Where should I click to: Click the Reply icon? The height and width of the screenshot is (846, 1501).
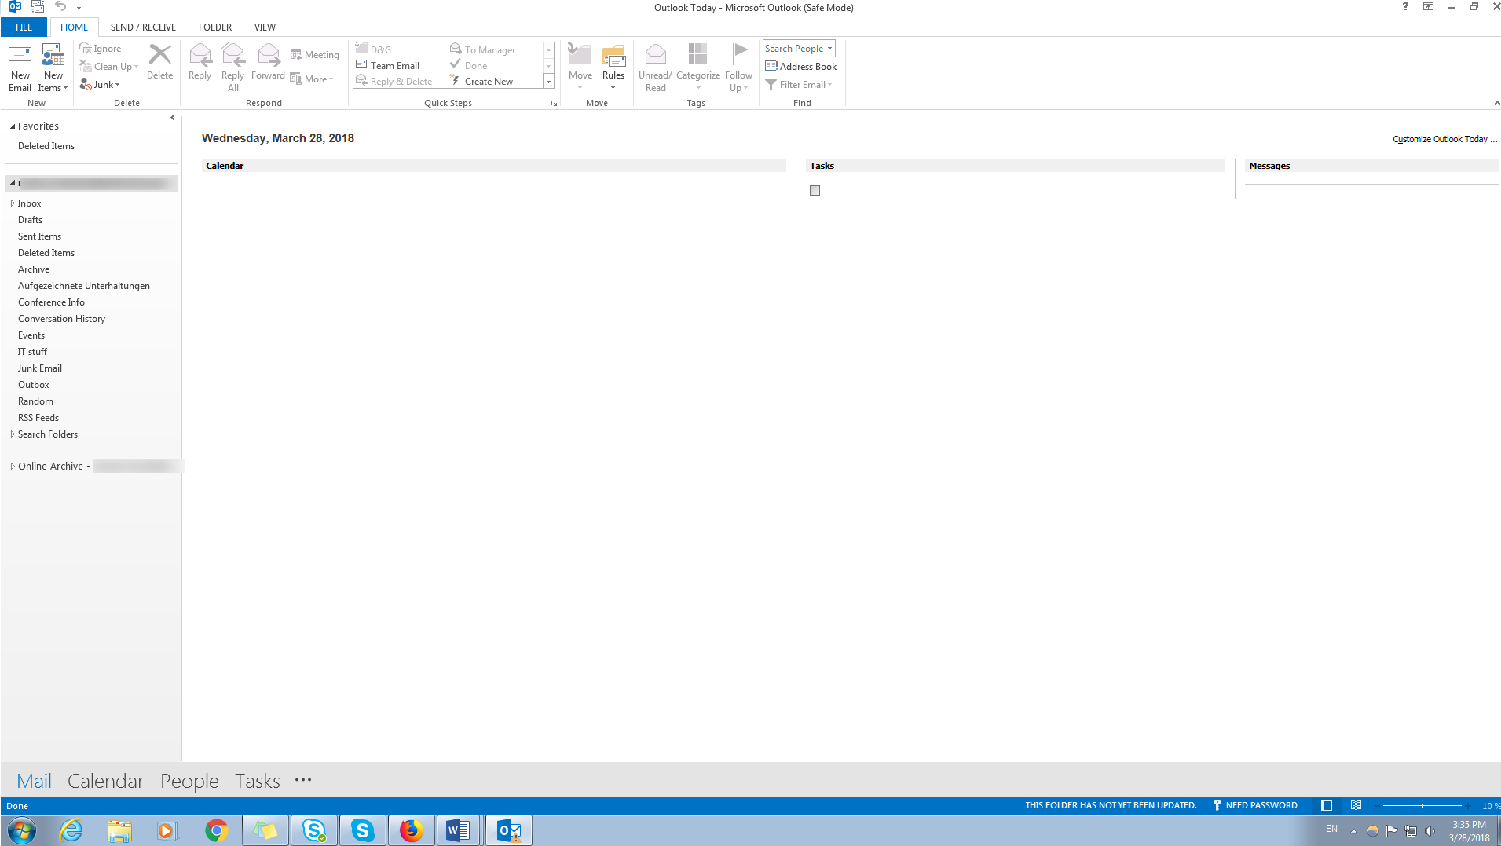tap(200, 62)
